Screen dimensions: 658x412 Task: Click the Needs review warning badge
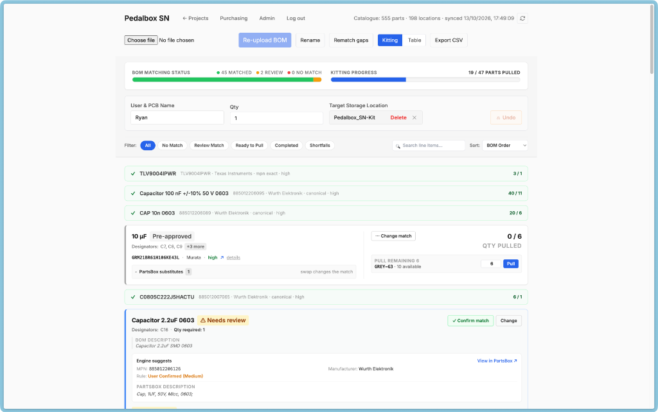(x=223, y=320)
